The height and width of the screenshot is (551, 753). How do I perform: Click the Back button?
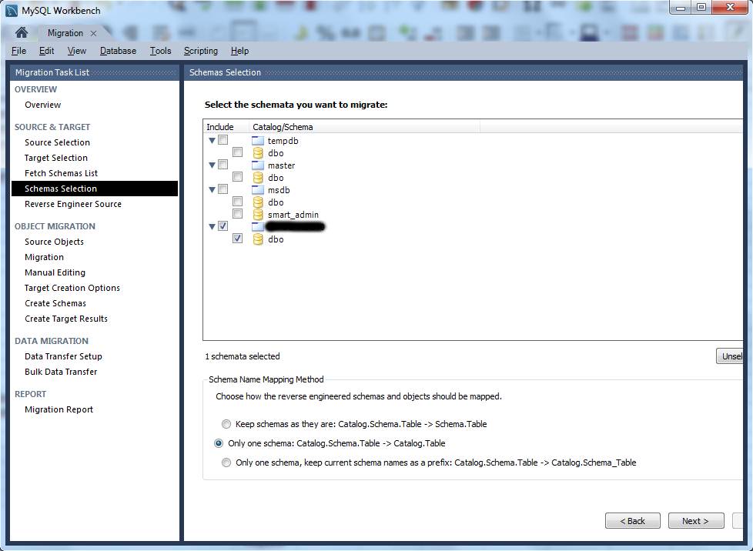point(632,521)
